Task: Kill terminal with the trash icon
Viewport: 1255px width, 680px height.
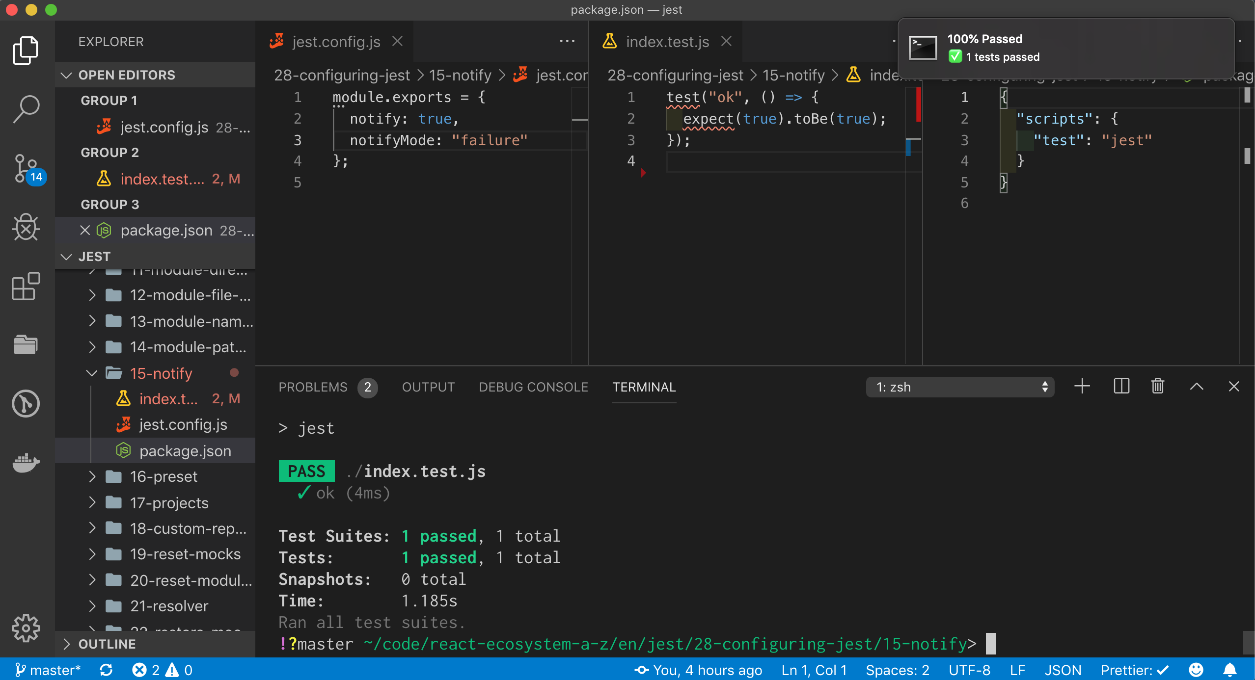Action: (1158, 387)
